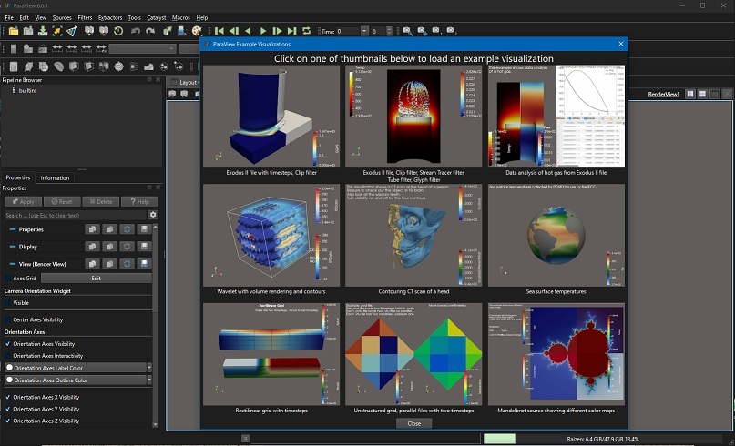Jump to the first frame
735x446 pixels.
tap(219, 31)
